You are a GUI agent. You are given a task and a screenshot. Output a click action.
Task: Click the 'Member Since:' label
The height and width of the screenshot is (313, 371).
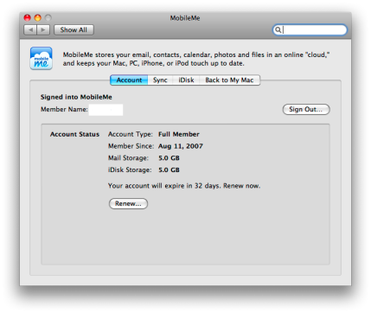(131, 146)
